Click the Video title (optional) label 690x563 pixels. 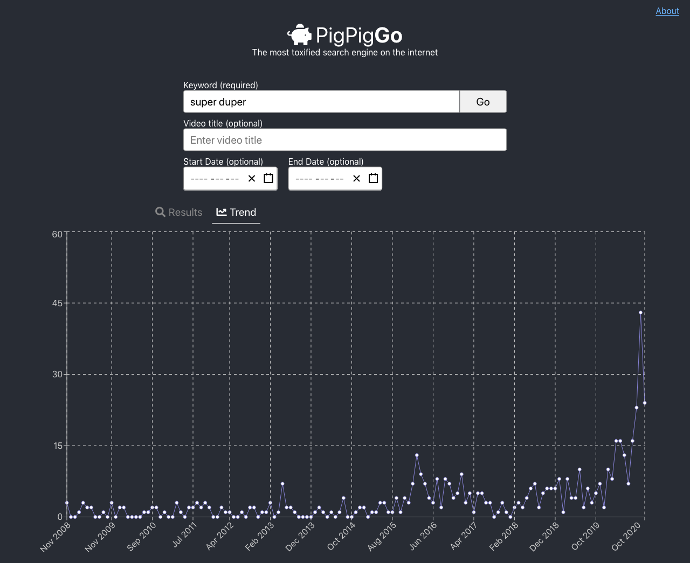point(223,123)
